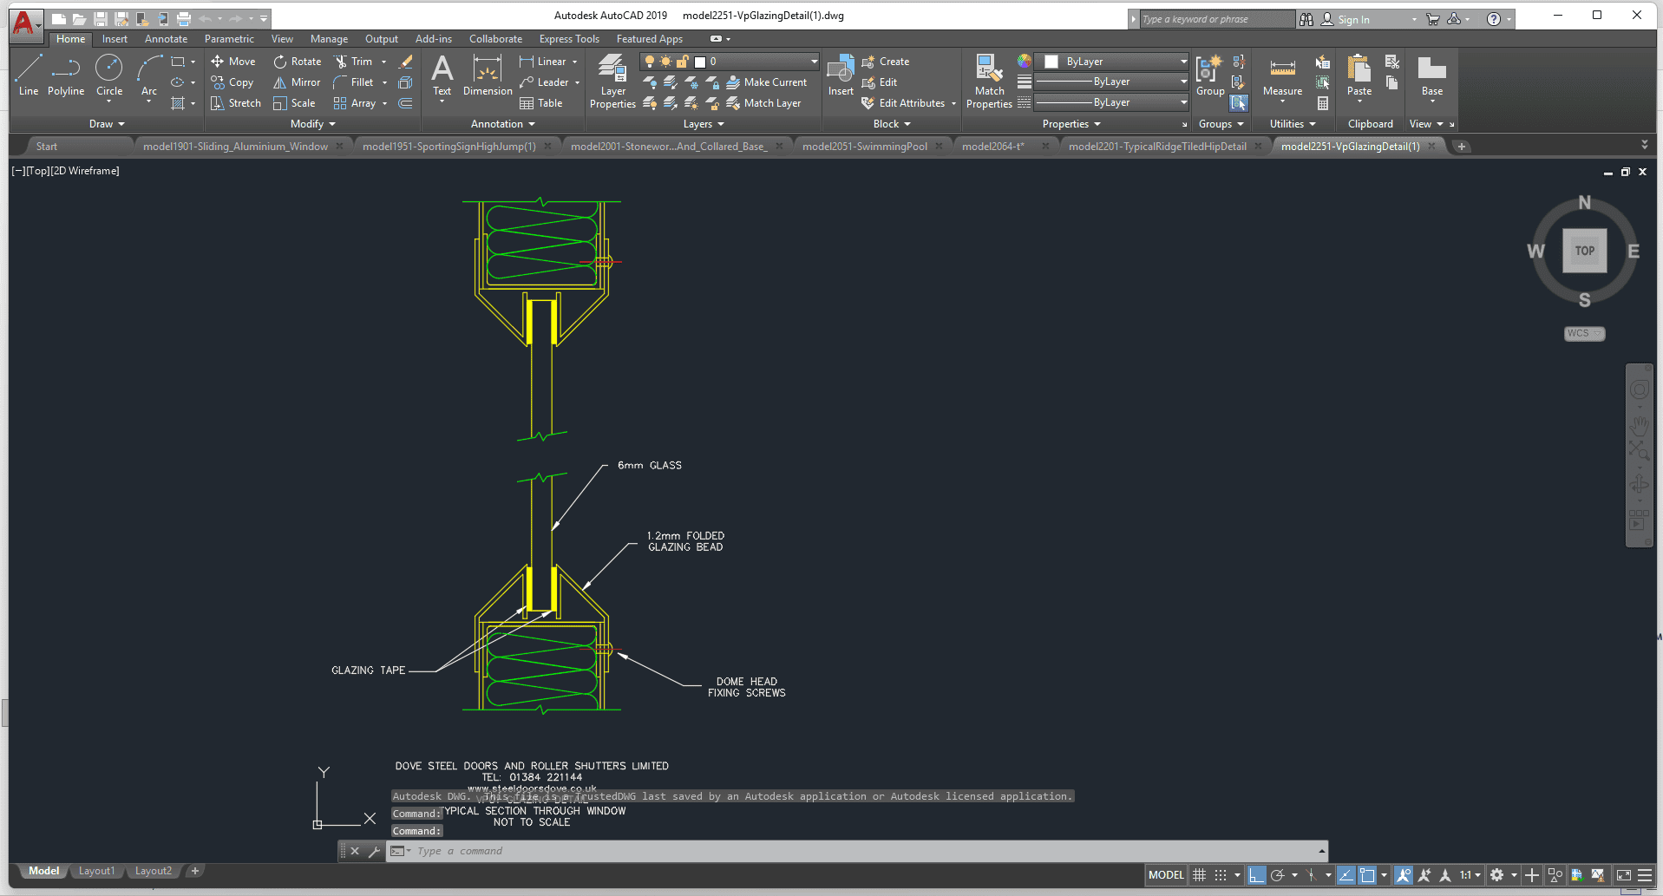The height and width of the screenshot is (896, 1663).
Task: Click the Insert block icon
Action: [840, 75]
